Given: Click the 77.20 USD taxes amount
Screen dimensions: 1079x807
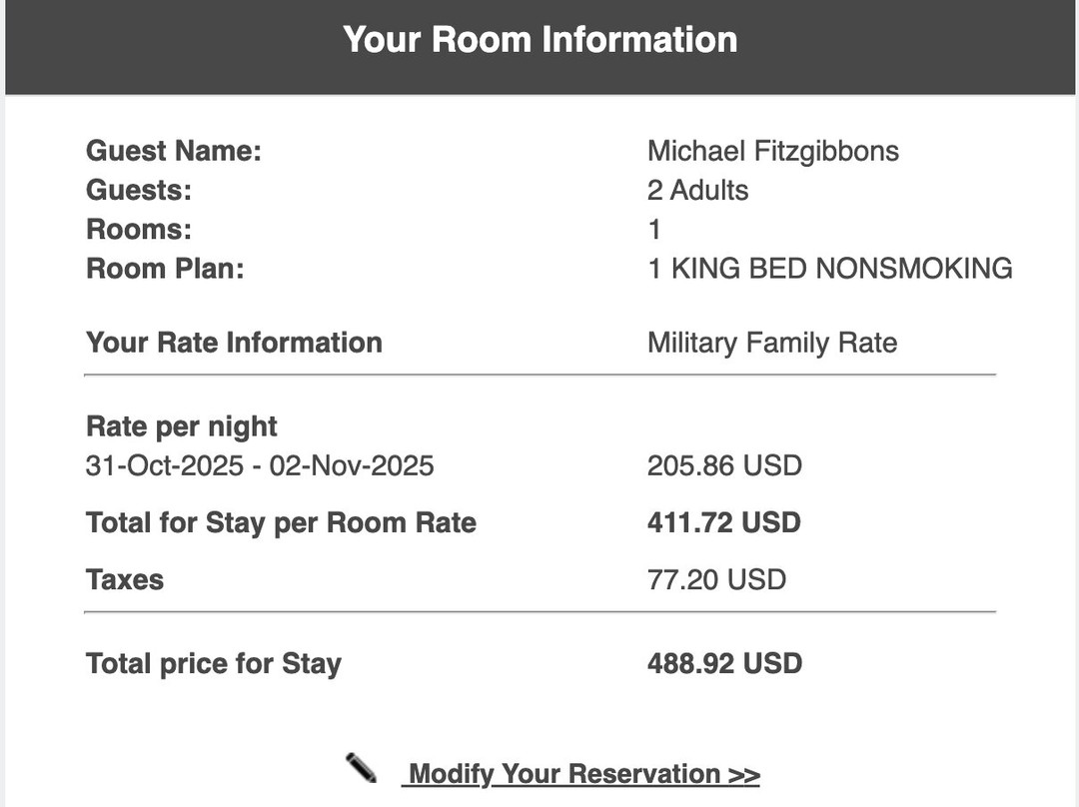Looking at the screenshot, I should [x=716, y=579].
